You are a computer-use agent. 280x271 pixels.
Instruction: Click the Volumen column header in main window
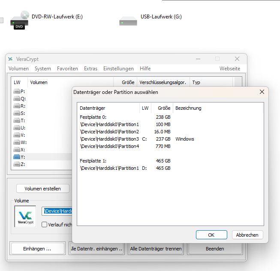pos(70,82)
